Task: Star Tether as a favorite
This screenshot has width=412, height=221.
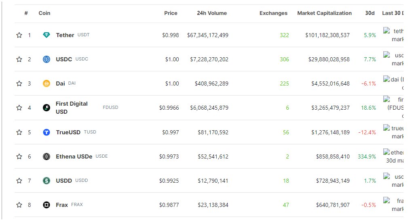Action: pos(19,35)
